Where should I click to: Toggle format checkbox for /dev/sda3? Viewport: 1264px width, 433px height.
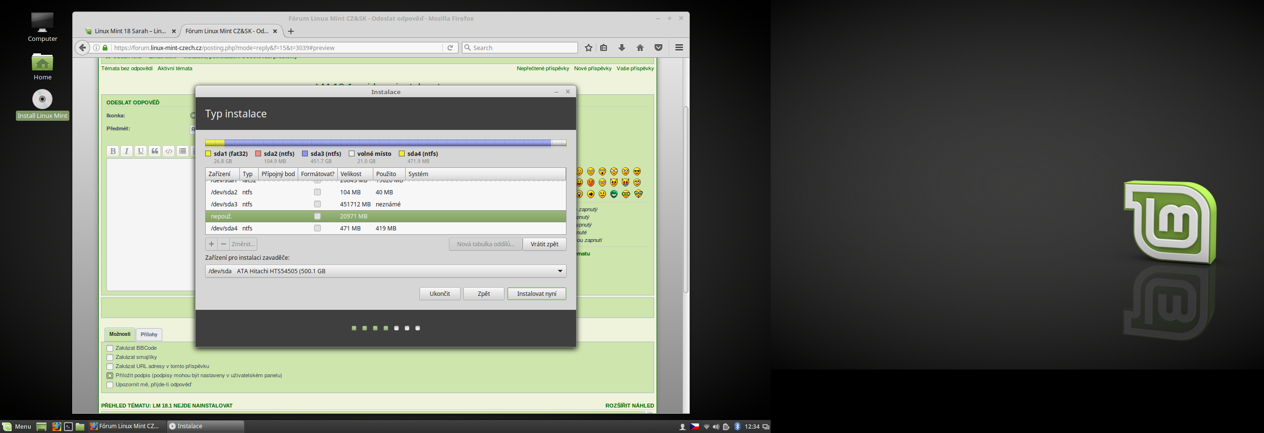[x=317, y=204]
